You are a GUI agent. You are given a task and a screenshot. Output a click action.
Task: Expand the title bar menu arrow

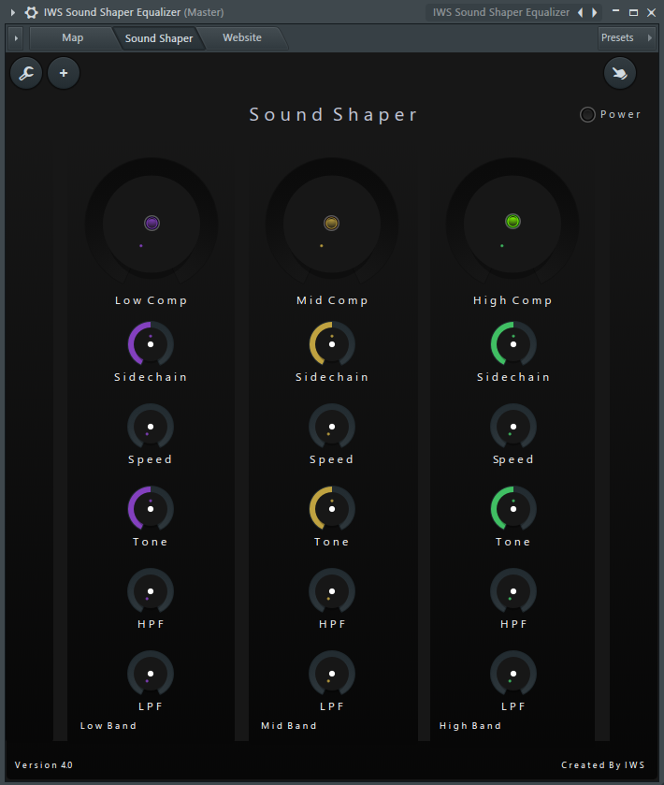(13, 12)
